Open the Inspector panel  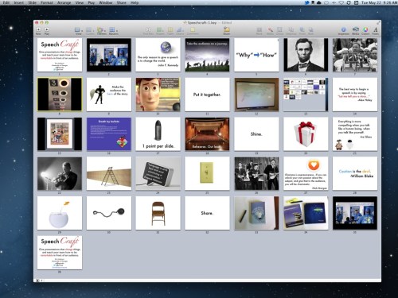click(344, 31)
